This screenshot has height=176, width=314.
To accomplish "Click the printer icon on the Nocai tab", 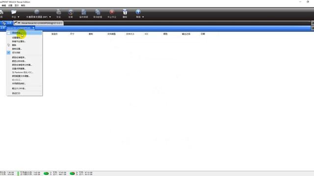I will point(16,23).
